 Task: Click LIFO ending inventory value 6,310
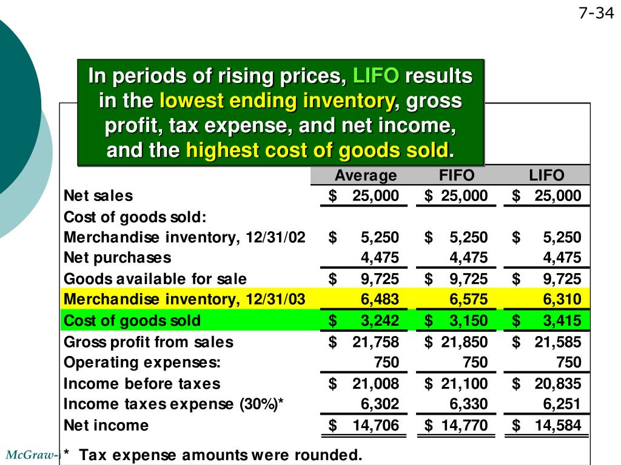pos(562,299)
